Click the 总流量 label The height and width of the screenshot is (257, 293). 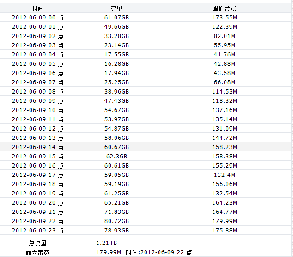click(x=37, y=243)
